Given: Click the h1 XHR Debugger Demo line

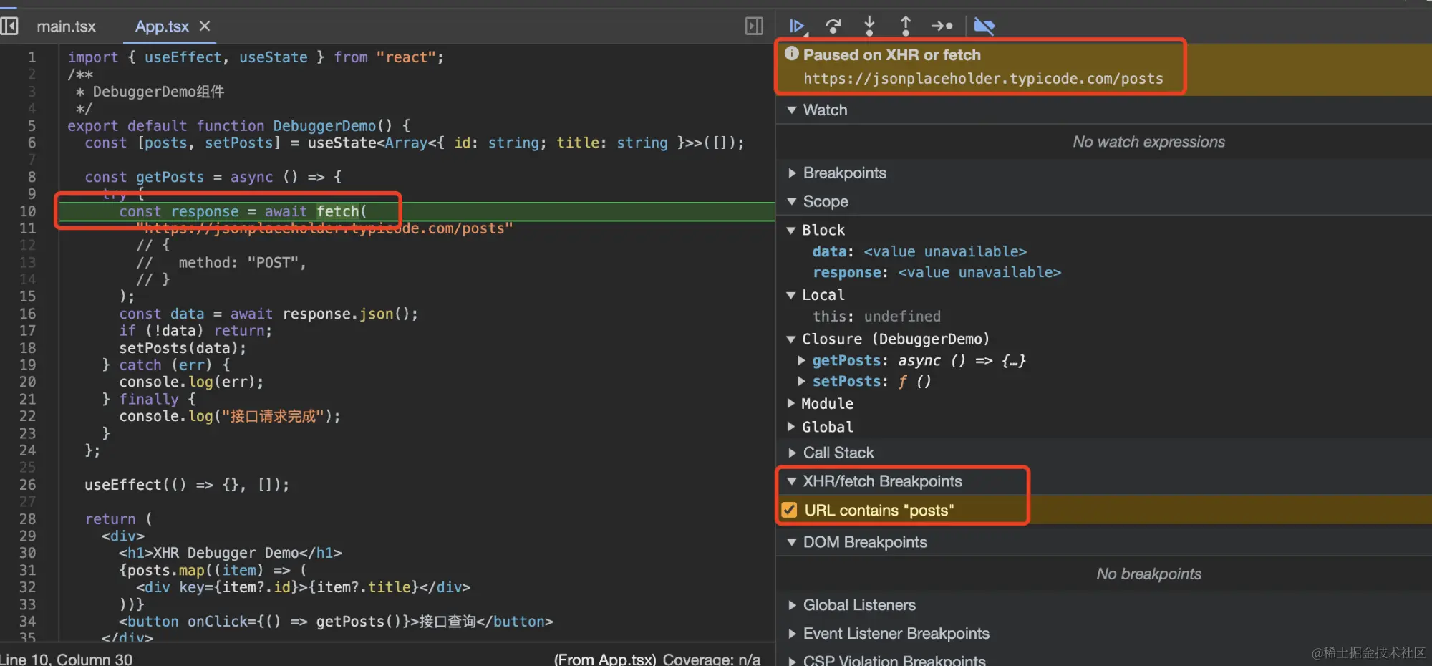Looking at the screenshot, I should pos(231,553).
